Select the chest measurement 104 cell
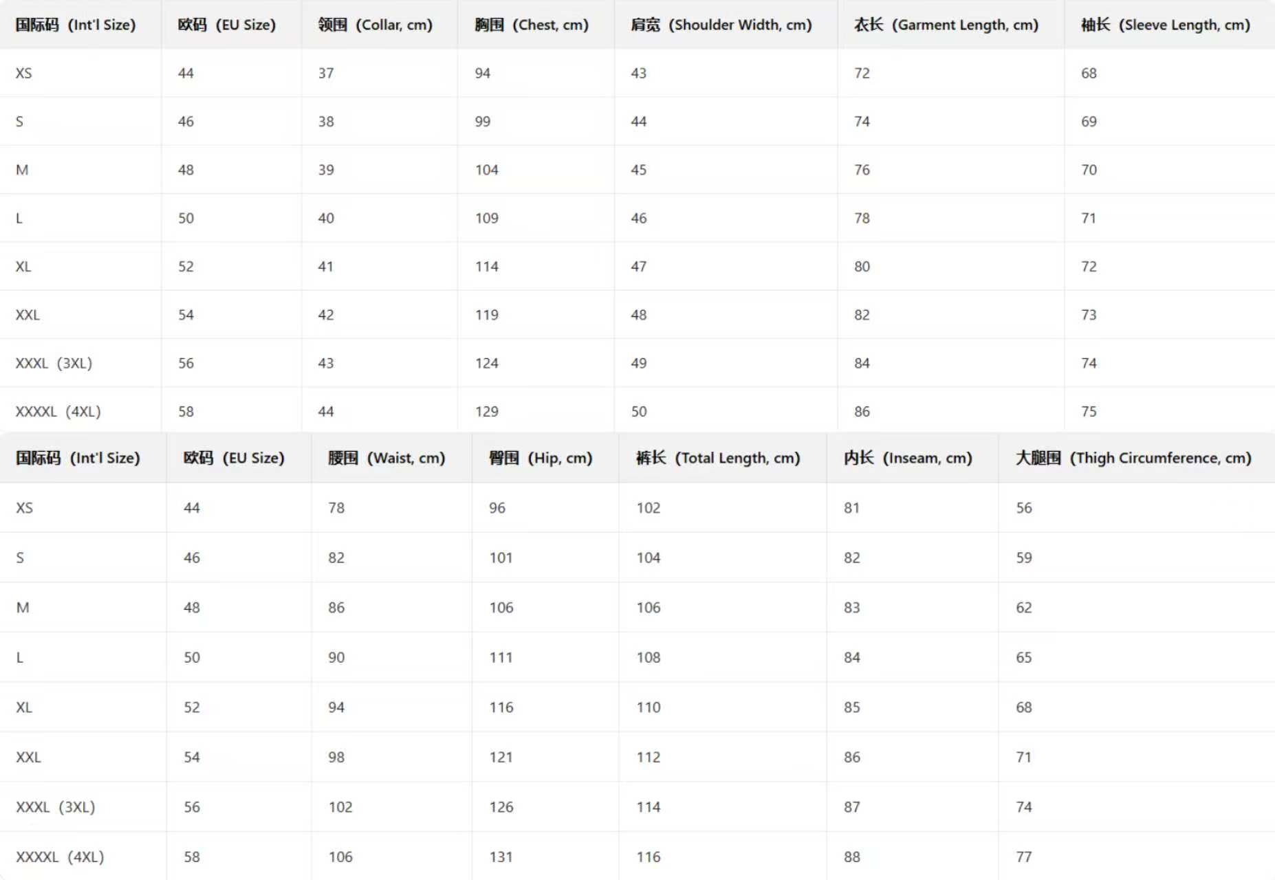This screenshot has height=880, width=1275. click(x=486, y=170)
